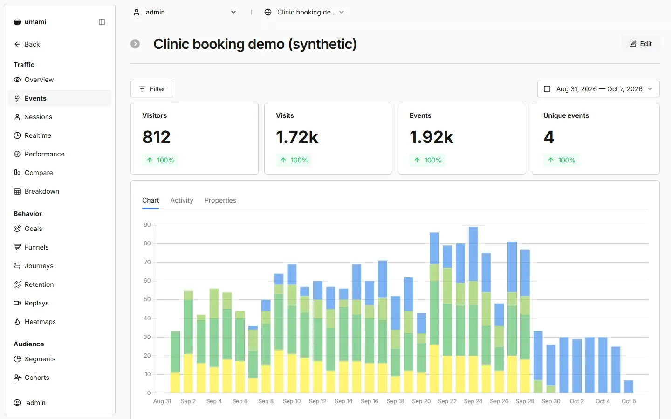Switch to the Chart tab
Viewport: 671px width, 419px height.
click(151, 200)
